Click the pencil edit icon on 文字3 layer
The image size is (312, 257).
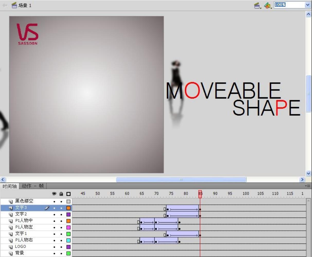pos(47,208)
